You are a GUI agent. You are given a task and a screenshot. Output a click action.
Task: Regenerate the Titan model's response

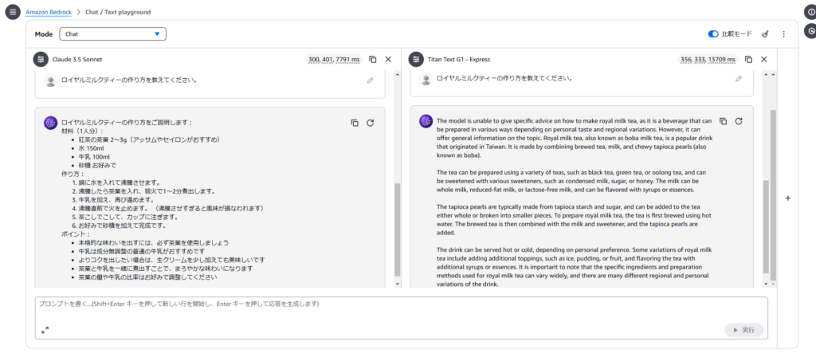(x=739, y=120)
